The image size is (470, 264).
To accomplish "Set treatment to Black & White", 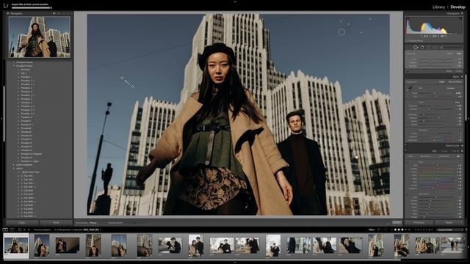I will pyautogui.click(x=455, y=81).
